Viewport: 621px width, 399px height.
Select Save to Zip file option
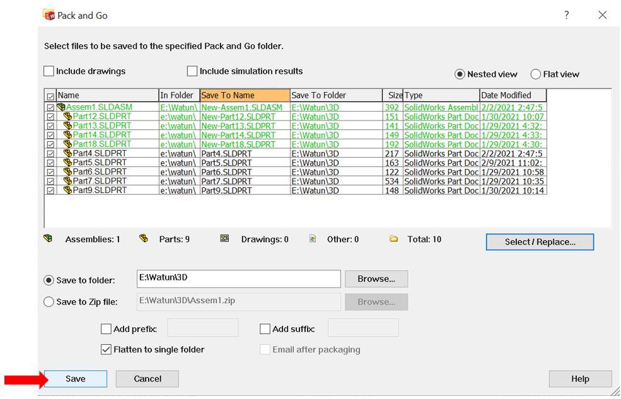[49, 302]
